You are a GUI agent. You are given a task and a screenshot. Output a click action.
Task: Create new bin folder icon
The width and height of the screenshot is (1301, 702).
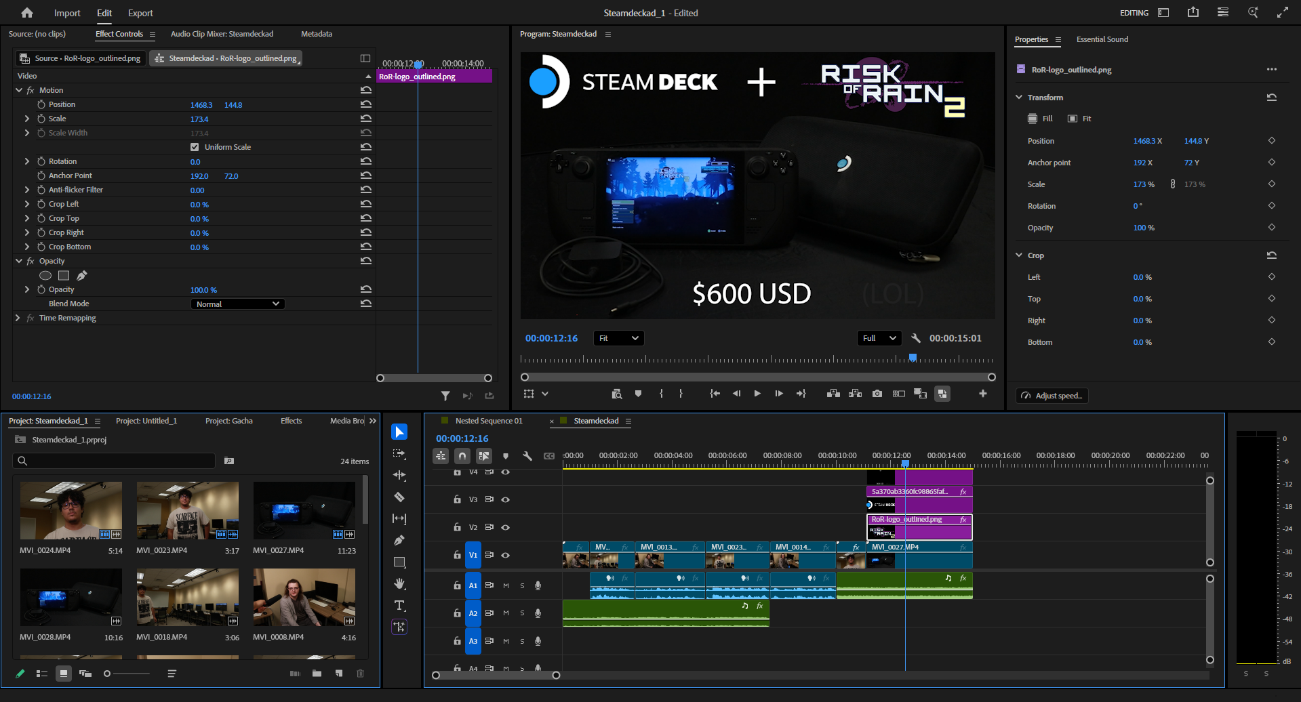click(x=317, y=674)
